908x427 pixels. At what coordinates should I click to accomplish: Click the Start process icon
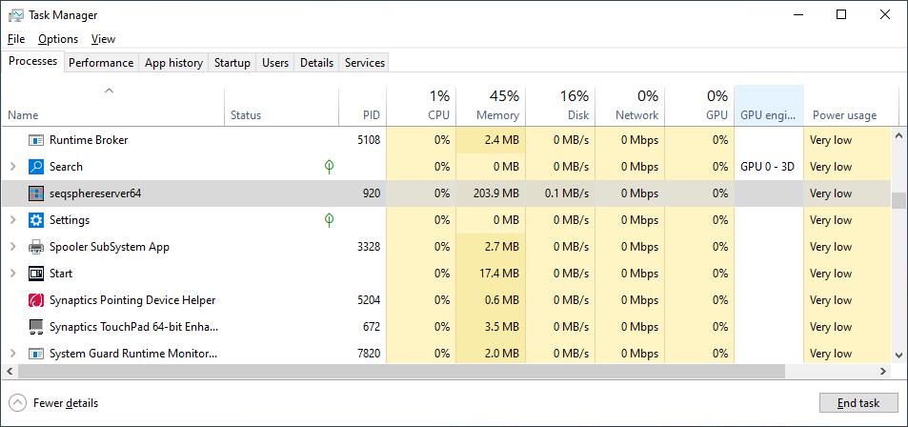tap(36, 274)
